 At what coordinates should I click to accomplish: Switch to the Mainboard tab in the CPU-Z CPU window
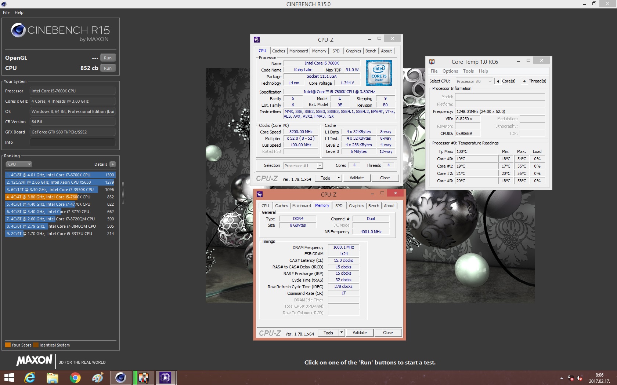tap(299, 51)
